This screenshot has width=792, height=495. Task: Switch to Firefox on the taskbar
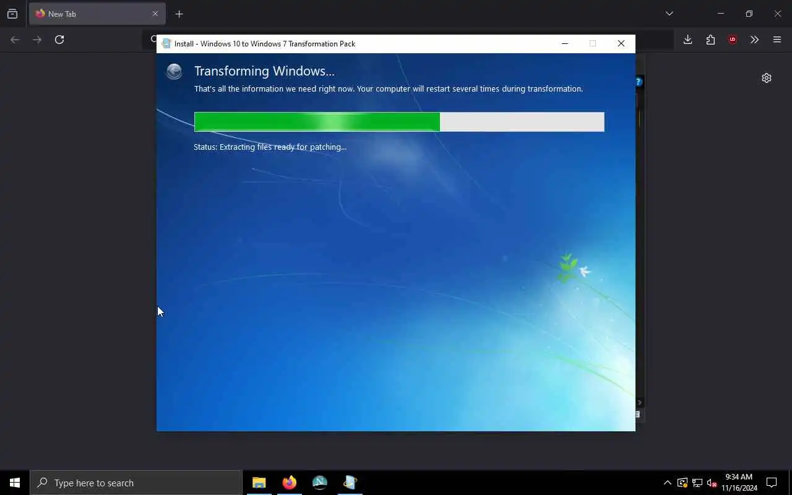(x=289, y=483)
